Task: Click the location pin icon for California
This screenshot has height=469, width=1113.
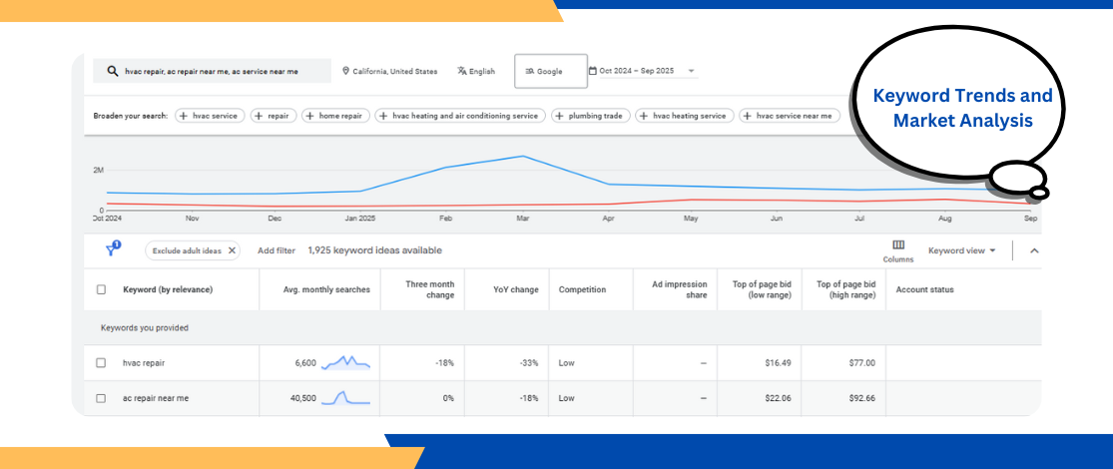Action: 345,72
